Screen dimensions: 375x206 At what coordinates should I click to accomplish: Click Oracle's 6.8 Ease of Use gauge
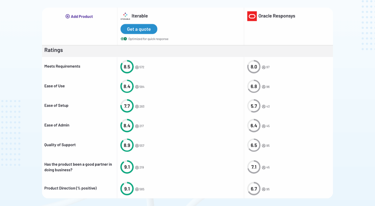pos(254,87)
